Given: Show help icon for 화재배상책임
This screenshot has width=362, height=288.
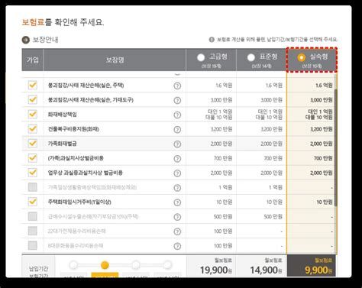Looking at the screenshot, I should 177,115.
